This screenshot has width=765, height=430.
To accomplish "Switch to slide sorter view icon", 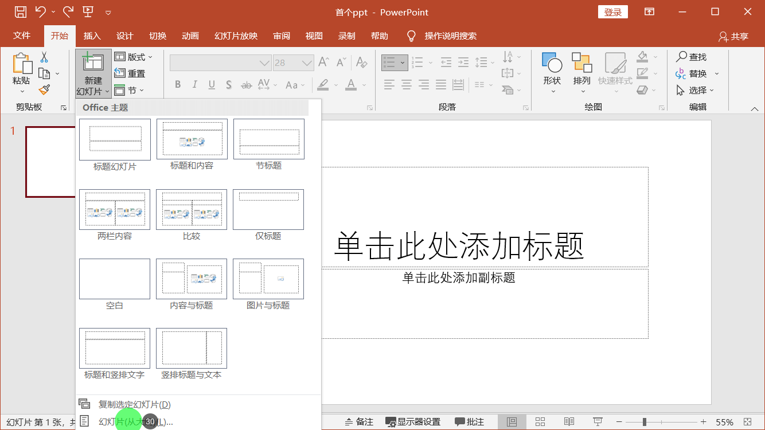I will (540, 422).
